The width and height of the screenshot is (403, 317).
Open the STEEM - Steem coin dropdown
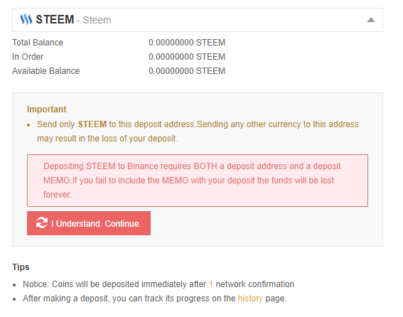[x=198, y=20]
